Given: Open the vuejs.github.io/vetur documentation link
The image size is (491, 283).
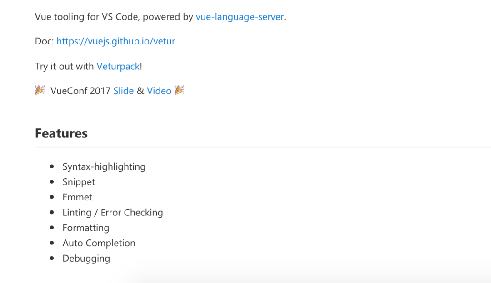Looking at the screenshot, I should [x=116, y=42].
